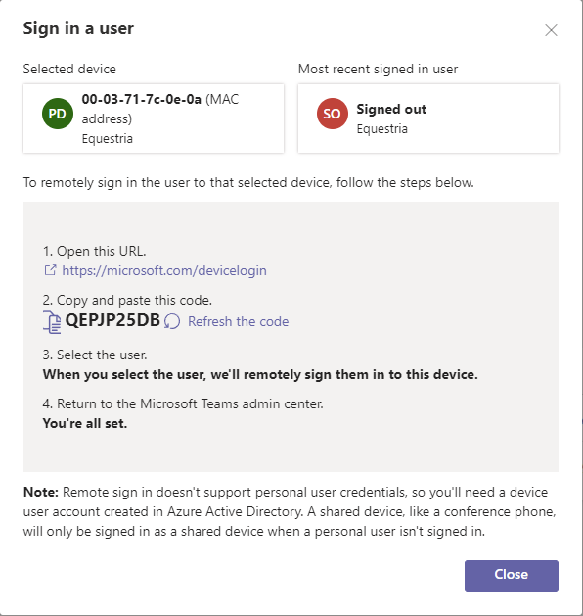Image resolution: width=583 pixels, height=616 pixels.
Task: Click the 'Signed out' status label
Action: (391, 109)
